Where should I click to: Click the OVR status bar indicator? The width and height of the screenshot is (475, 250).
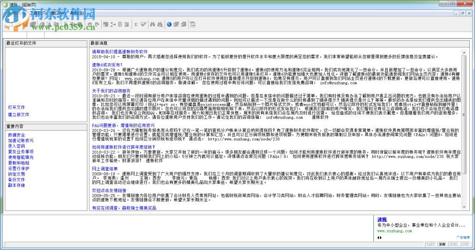pos(465,244)
